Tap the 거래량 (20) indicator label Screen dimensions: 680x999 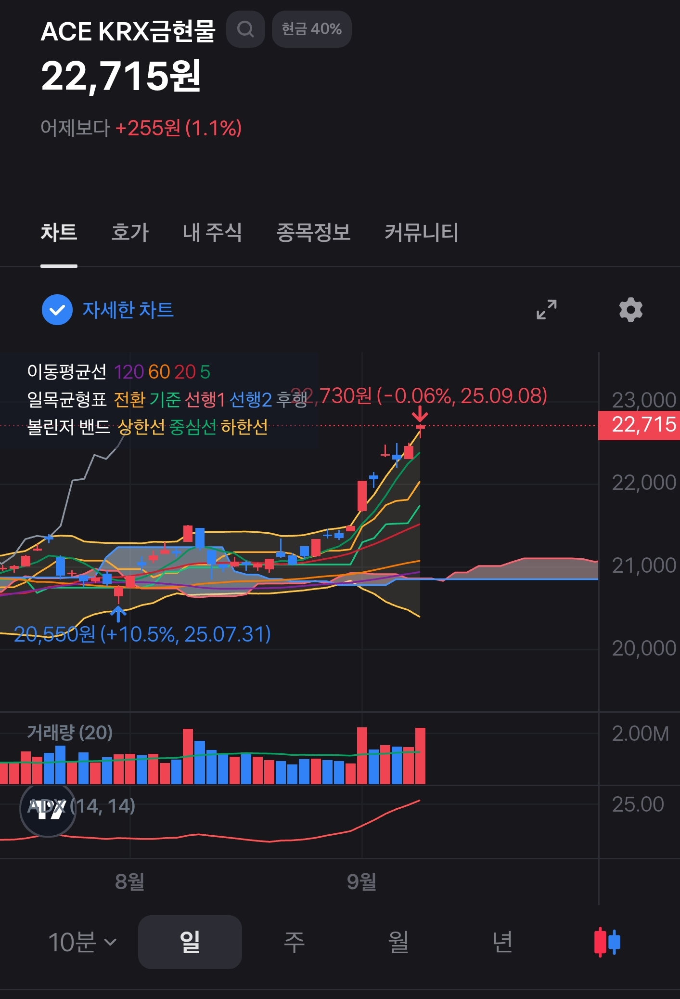[x=70, y=733]
